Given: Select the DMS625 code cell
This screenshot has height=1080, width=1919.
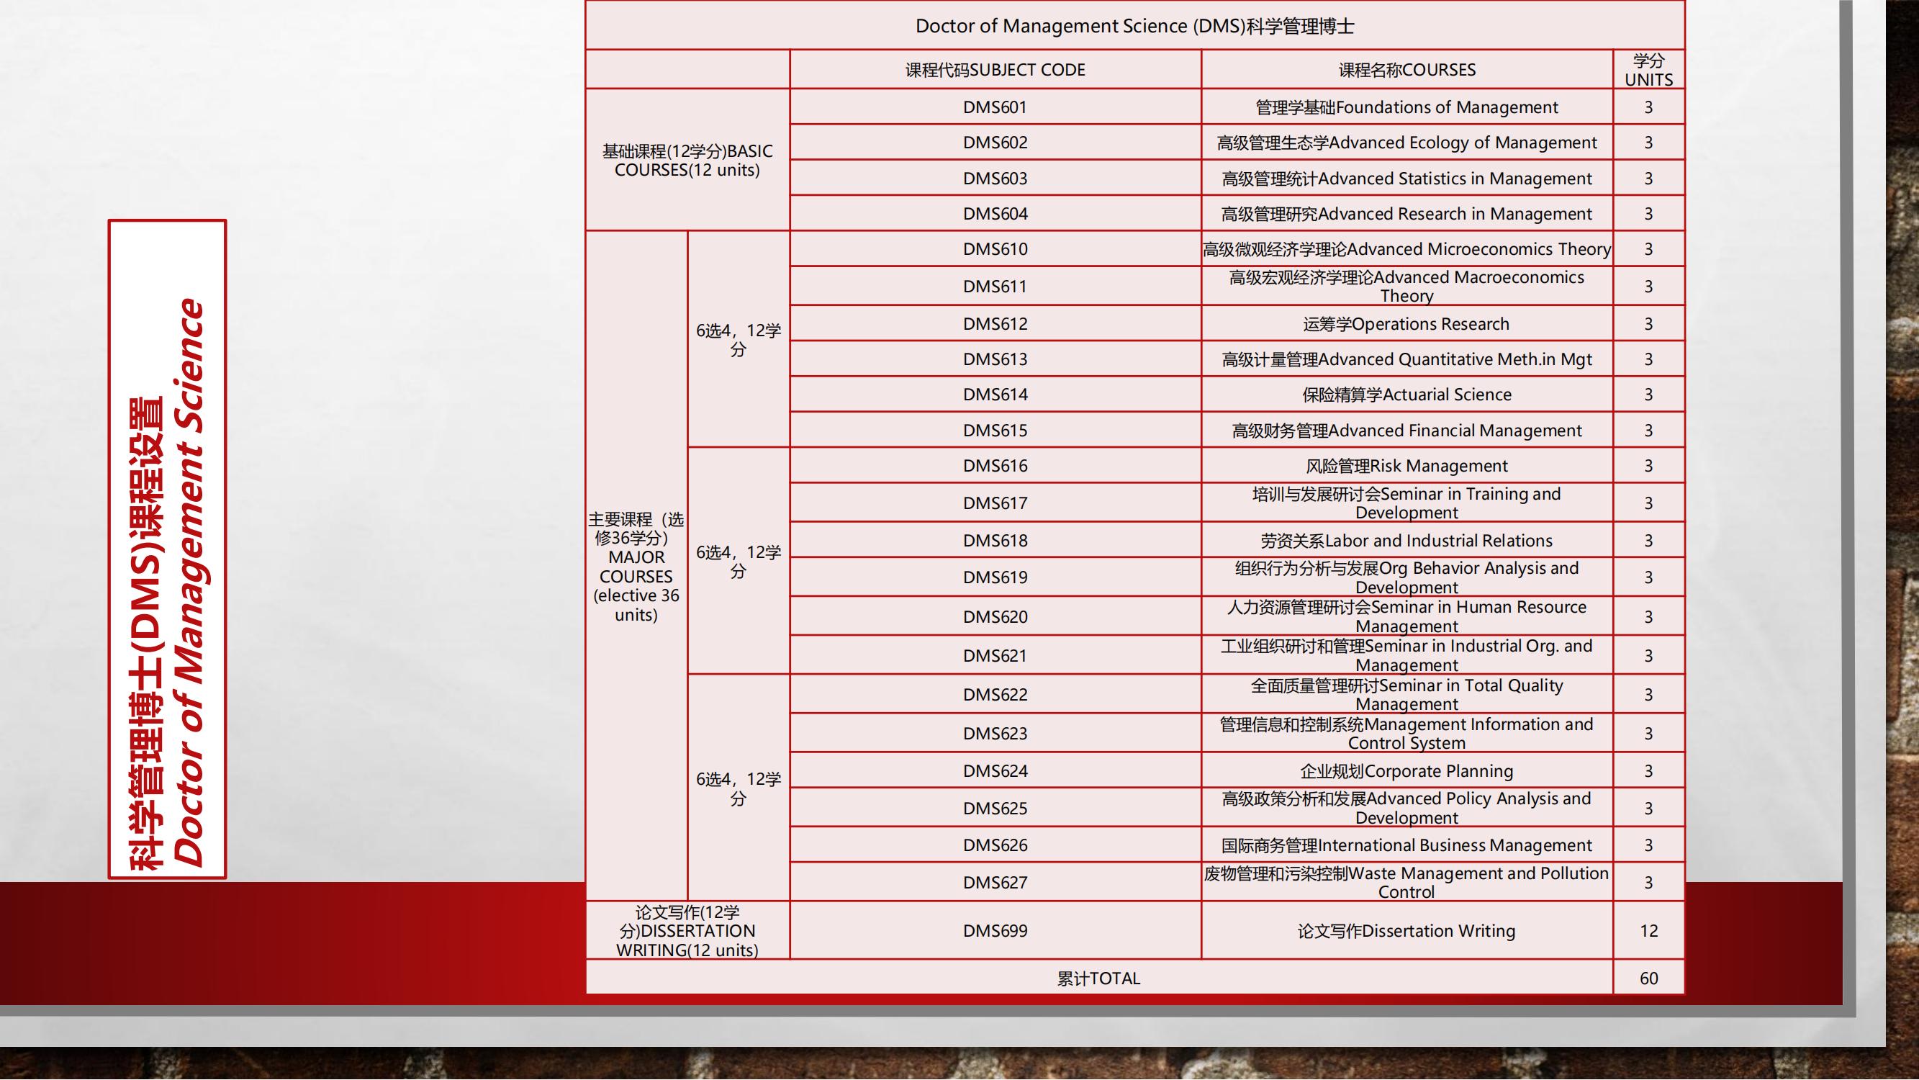Looking at the screenshot, I should click(x=995, y=807).
